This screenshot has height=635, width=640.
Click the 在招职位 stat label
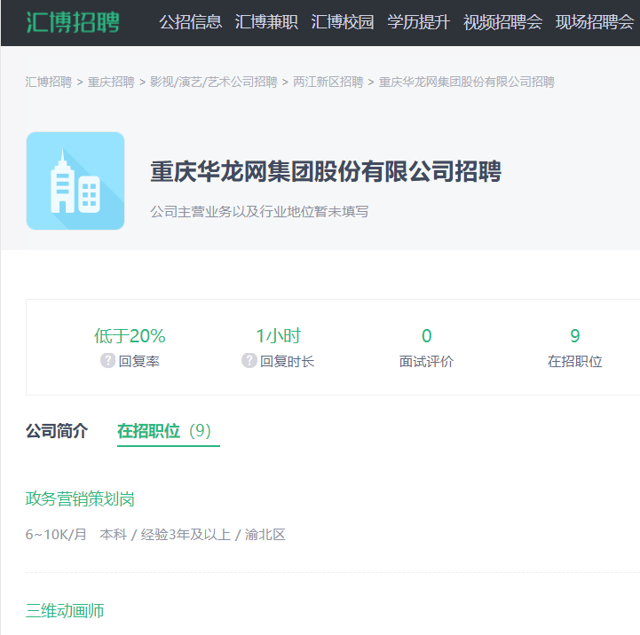click(x=575, y=361)
